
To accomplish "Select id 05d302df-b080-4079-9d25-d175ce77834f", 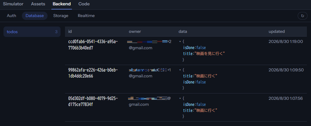I will pyautogui.click(x=93, y=101).
